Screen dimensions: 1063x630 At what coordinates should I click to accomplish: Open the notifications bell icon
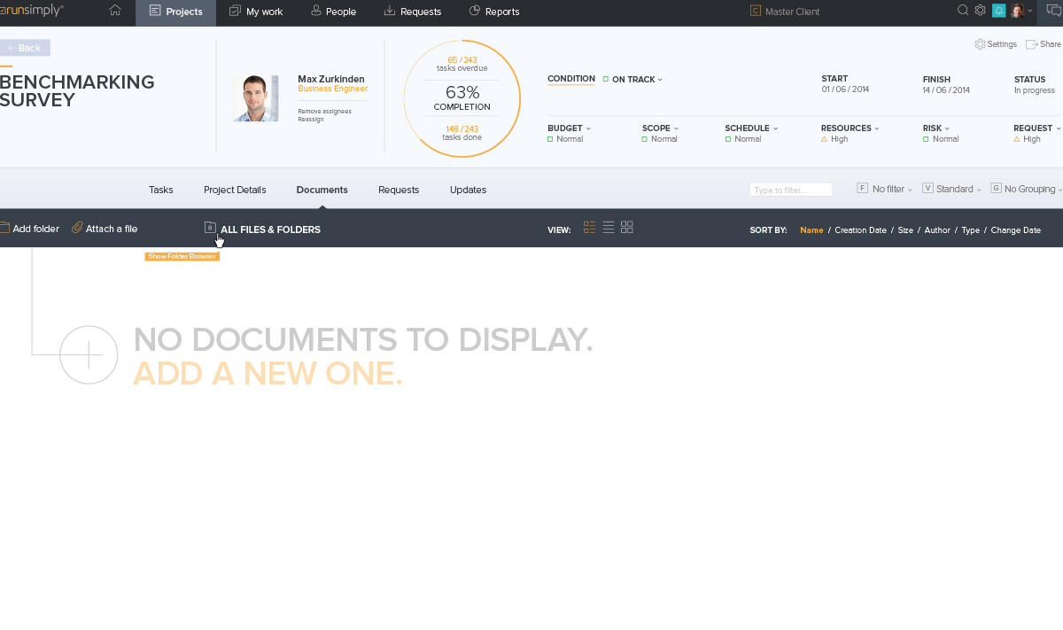tap(998, 11)
